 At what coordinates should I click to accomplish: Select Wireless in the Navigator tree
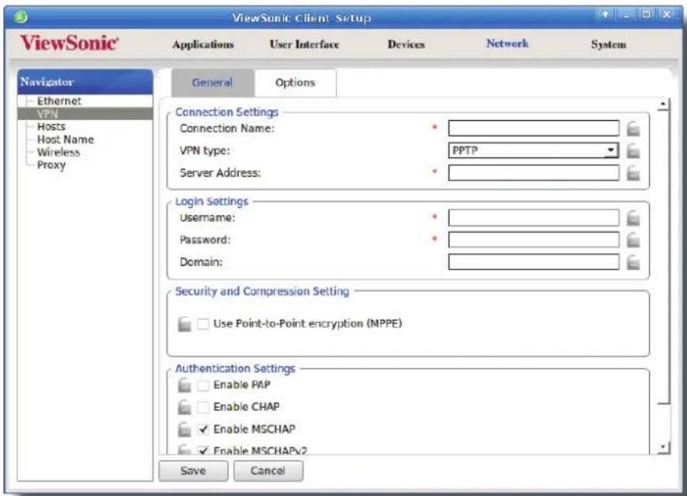pyautogui.click(x=58, y=152)
